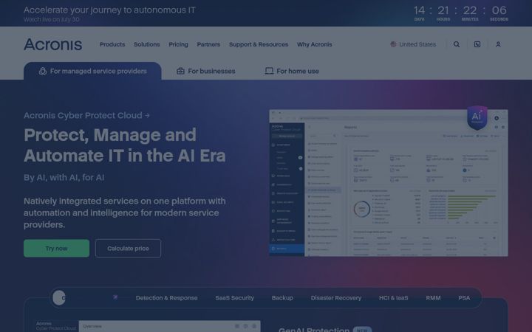
Task: Select SaaS Security category
Action: (234, 298)
